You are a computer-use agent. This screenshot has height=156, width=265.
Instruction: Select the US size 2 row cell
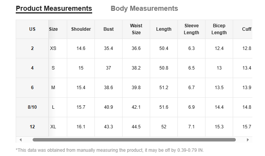[x=32, y=48]
